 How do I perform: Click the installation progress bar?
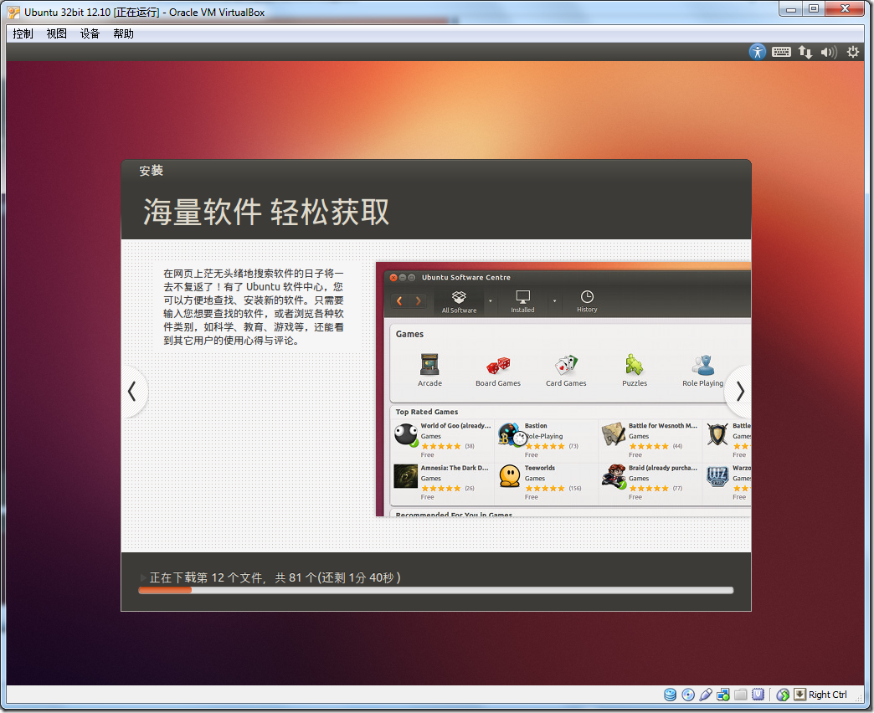coord(436,591)
